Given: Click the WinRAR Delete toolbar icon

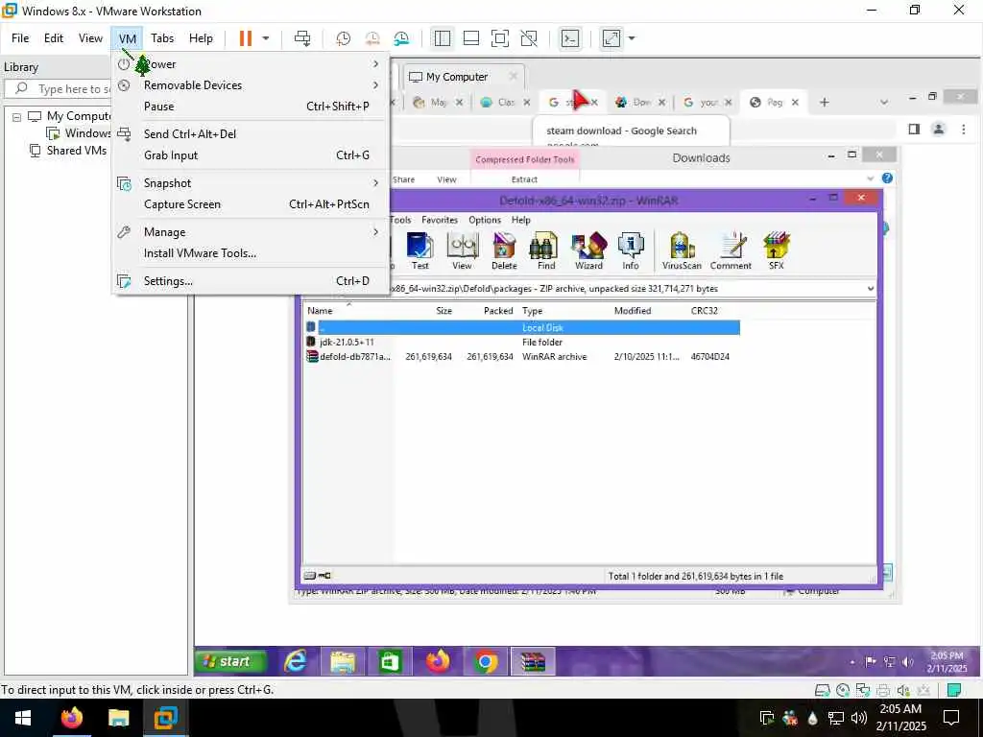Looking at the screenshot, I should pyautogui.click(x=504, y=250).
